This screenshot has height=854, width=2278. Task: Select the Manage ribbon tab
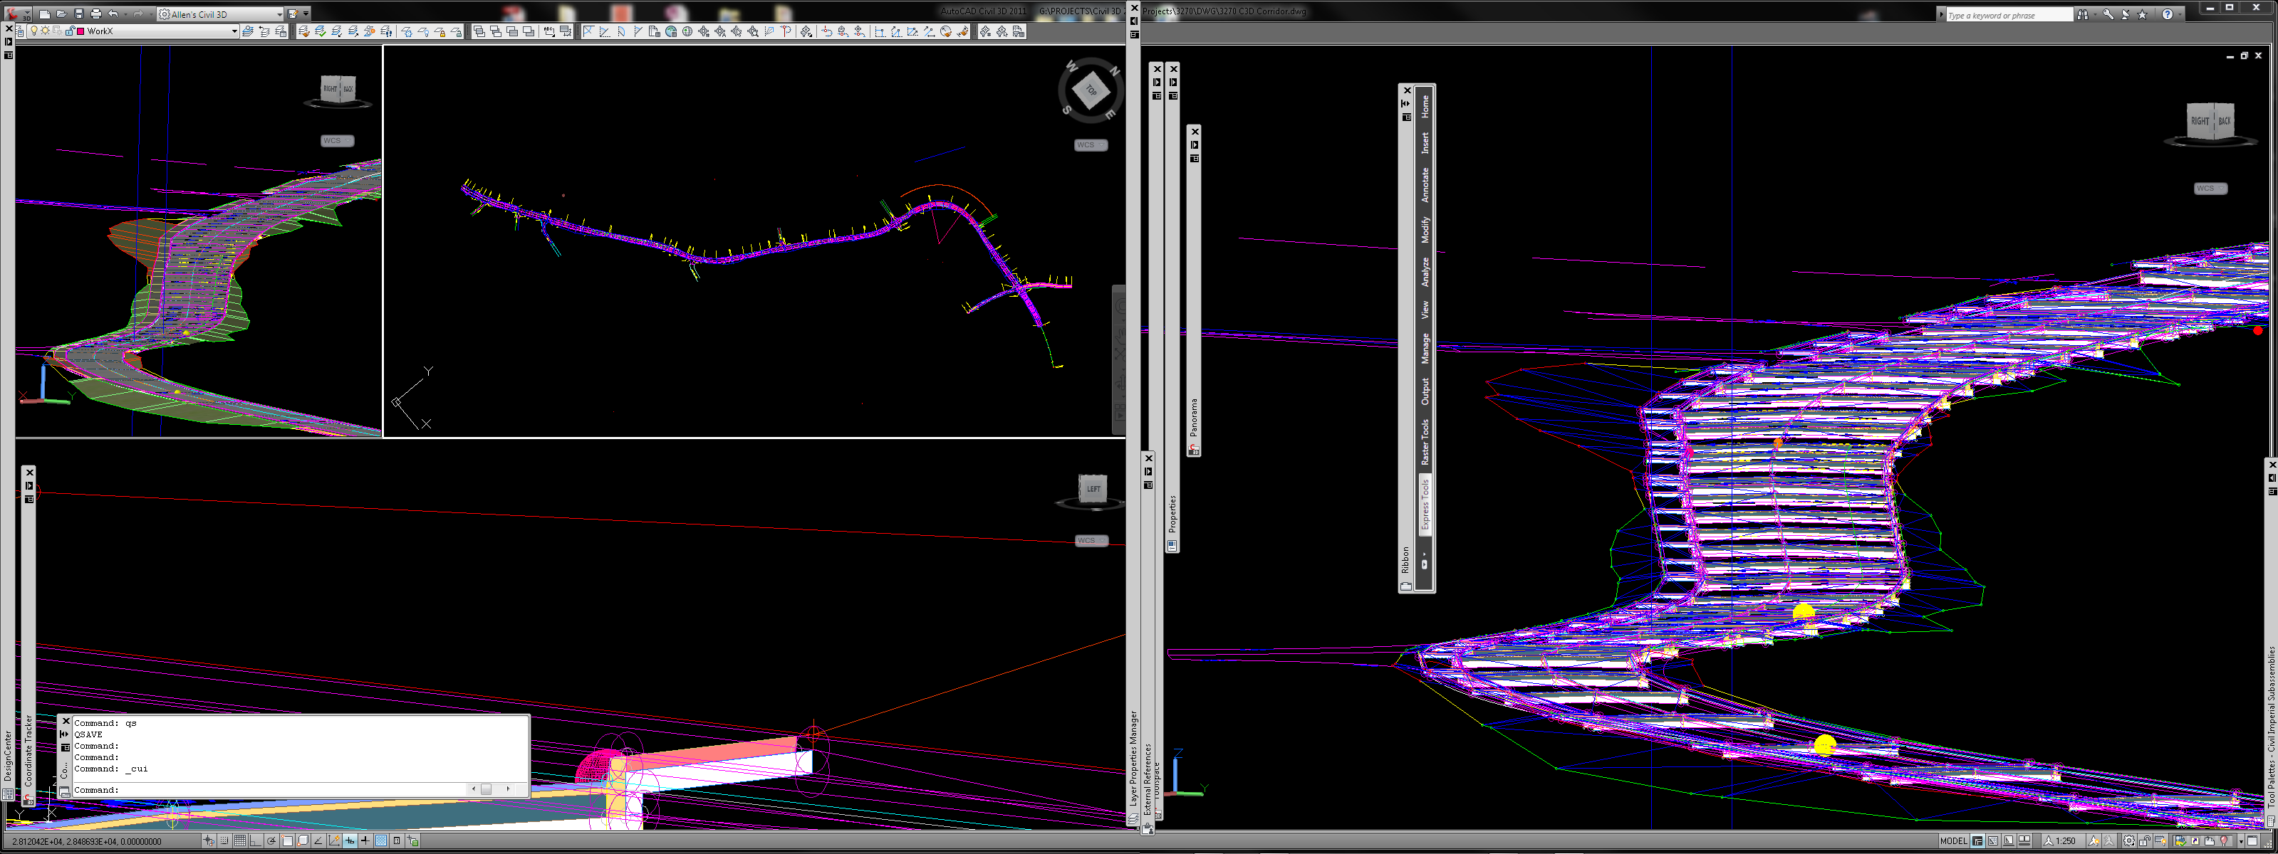[1425, 348]
